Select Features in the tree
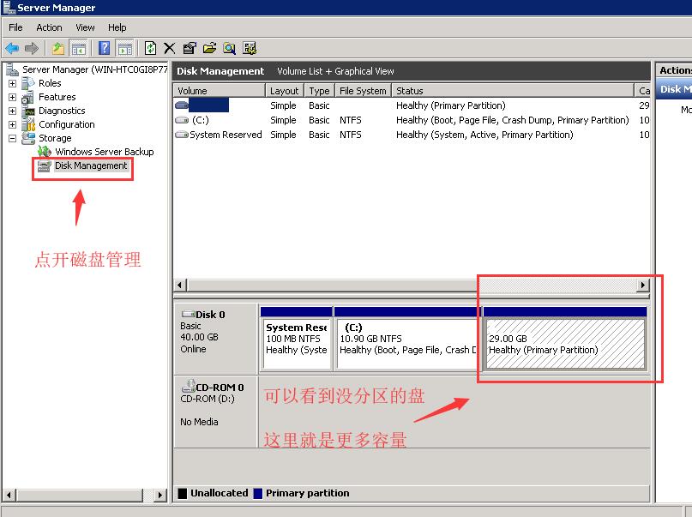 coord(57,97)
